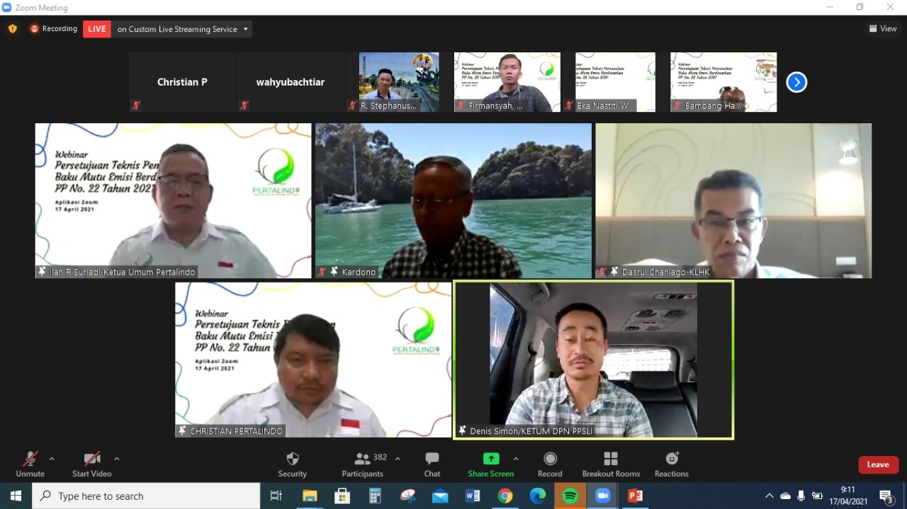Open Spotify from the taskbar
The height and width of the screenshot is (509, 907).
point(570,496)
